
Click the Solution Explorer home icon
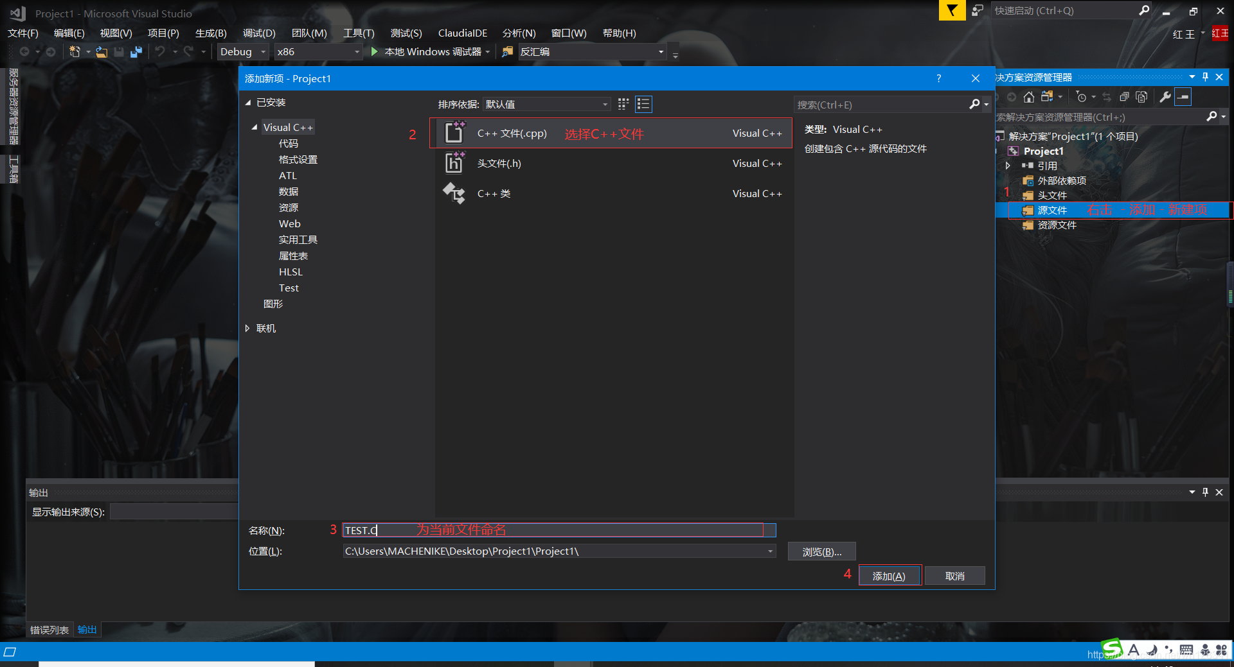1028,97
